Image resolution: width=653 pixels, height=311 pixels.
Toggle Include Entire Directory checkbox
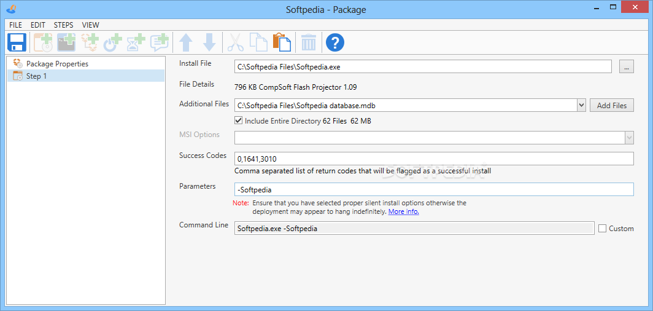(x=239, y=121)
